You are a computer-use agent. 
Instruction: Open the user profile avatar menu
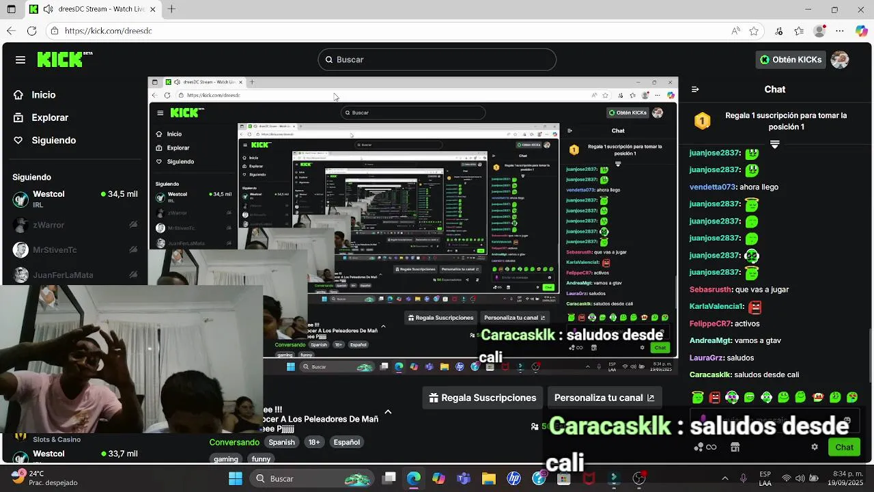pos(840,59)
